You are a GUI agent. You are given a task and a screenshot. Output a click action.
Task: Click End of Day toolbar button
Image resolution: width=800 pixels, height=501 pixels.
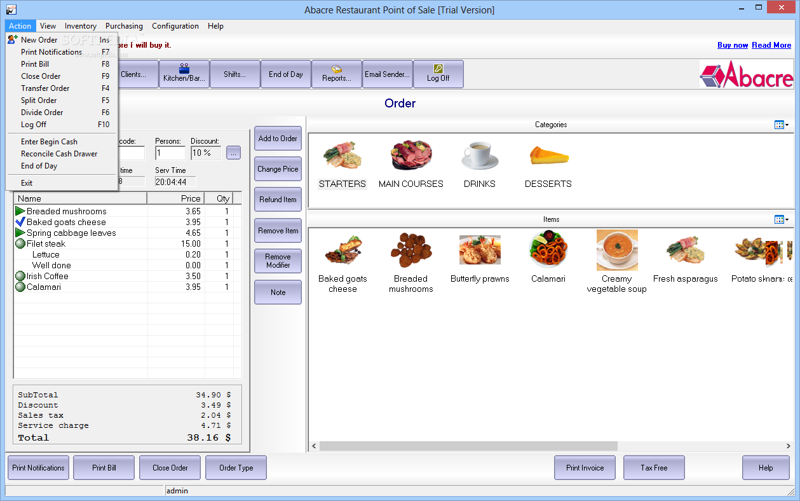[286, 74]
